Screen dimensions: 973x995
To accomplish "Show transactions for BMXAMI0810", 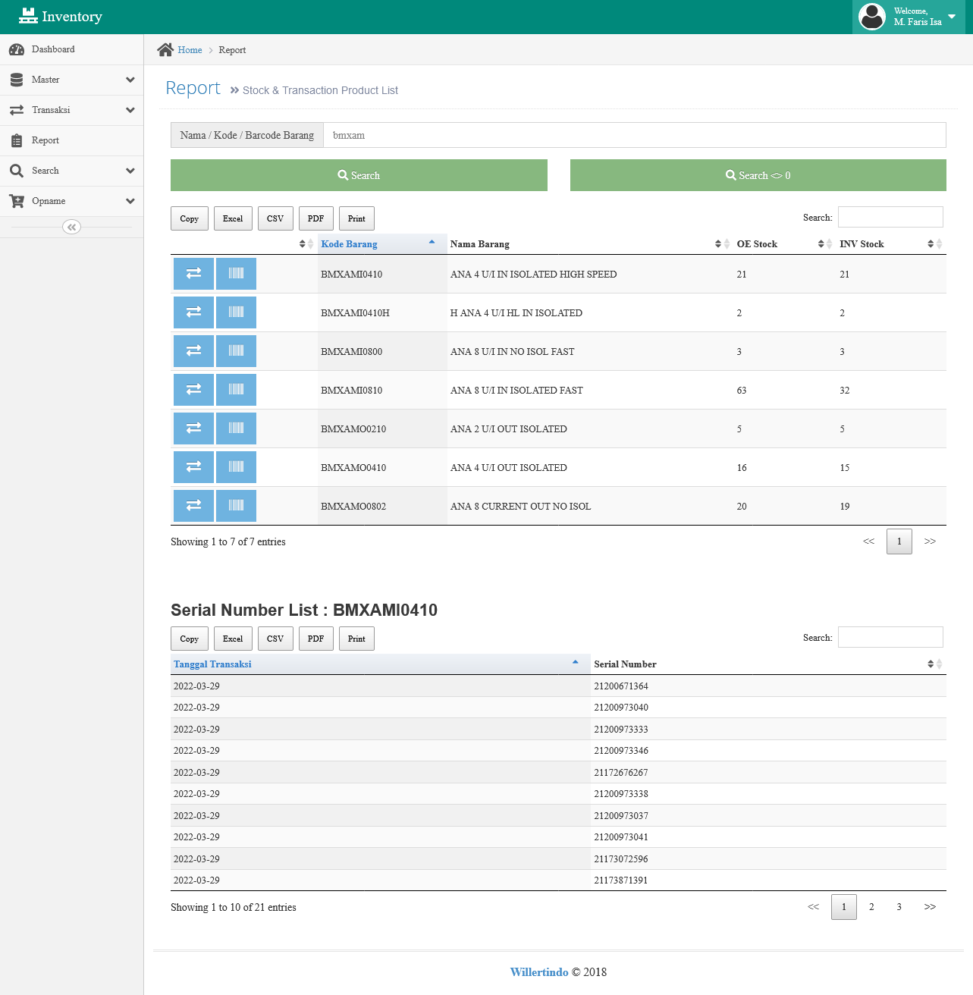I will 193,390.
